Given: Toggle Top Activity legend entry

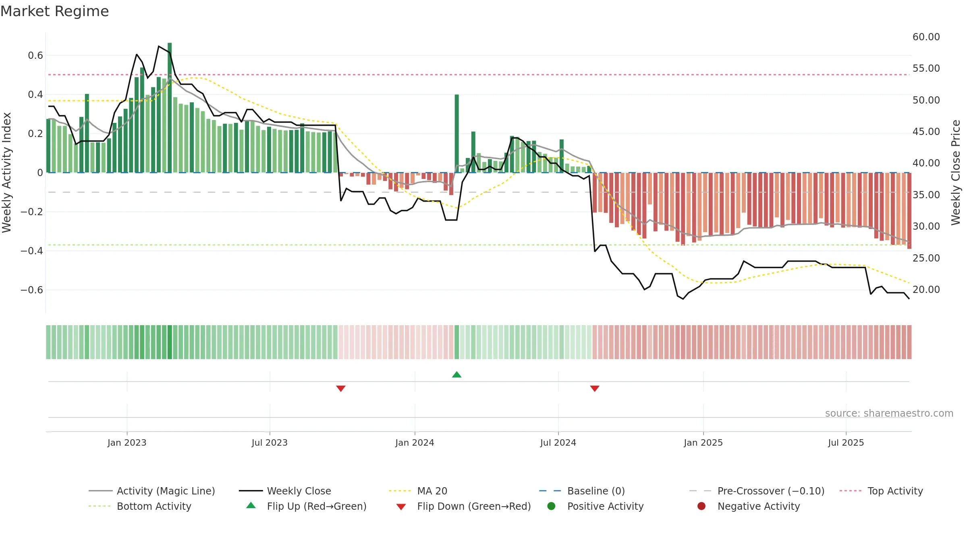Looking at the screenshot, I should 881,491.
